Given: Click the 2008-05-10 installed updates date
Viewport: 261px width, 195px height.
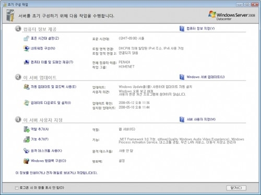Looking at the screenshot, I should pyautogui.click(x=134, y=107).
